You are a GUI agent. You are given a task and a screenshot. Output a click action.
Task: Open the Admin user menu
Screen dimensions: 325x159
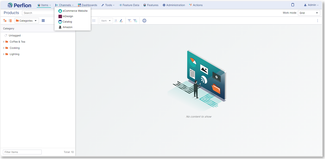pyautogui.click(x=311, y=5)
